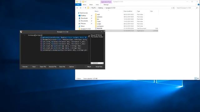Click inside the Synapse code editor line
This screenshot has height=112, width=200.
(x=35, y=35)
